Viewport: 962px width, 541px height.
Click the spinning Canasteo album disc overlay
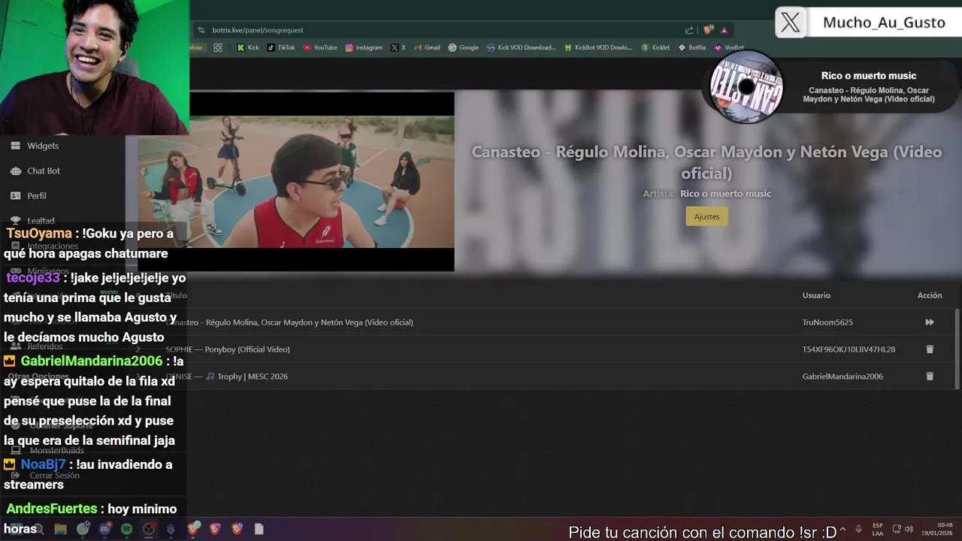[x=746, y=86]
